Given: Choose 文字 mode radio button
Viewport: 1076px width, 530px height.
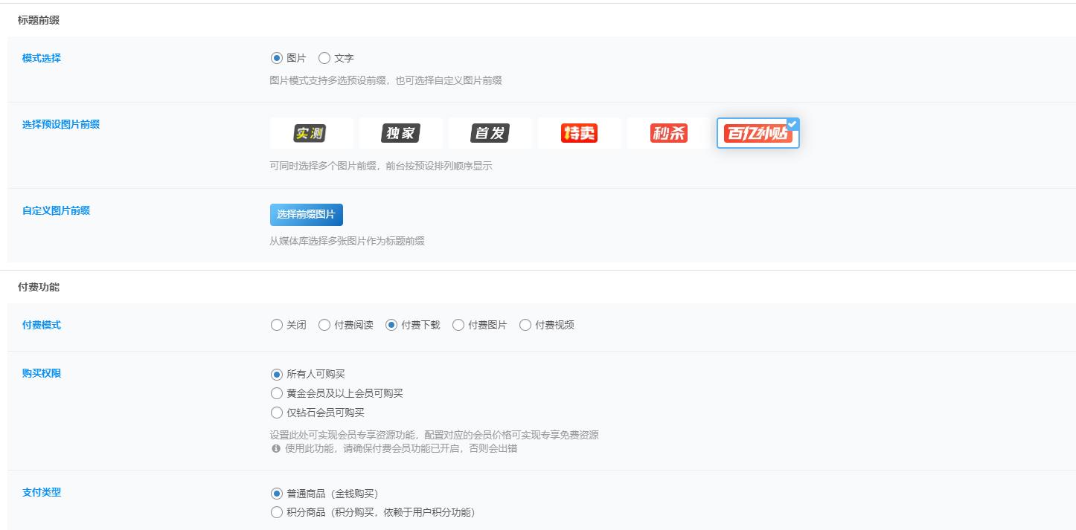Looking at the screenshot, I should pos(324,58).
